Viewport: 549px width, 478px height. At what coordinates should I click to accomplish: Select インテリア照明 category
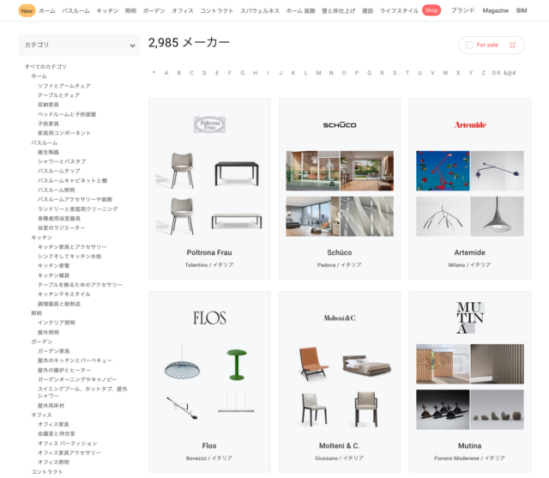(x=56, y=323)
